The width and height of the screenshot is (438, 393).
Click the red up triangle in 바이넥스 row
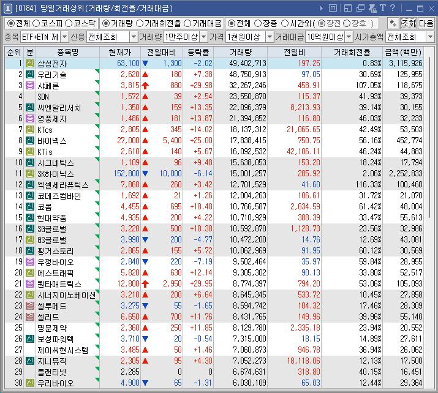click(145, 141)
